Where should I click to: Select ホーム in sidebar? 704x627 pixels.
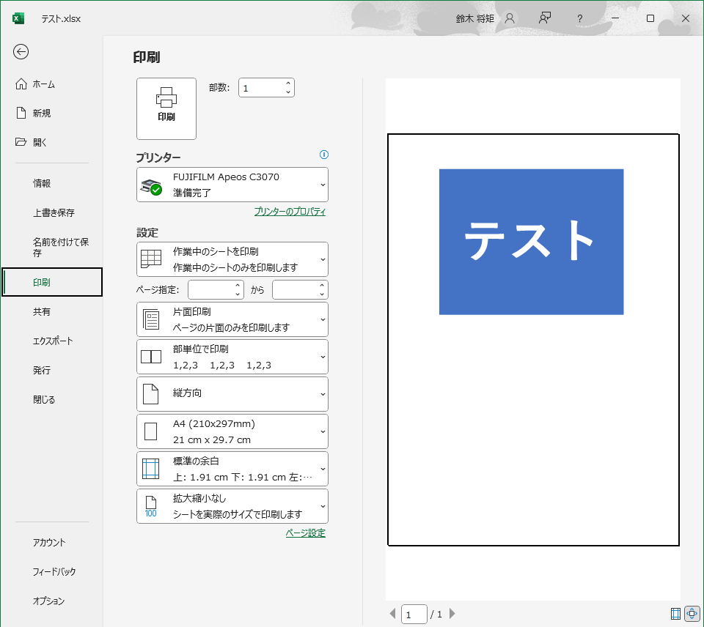tap(51, 84)
